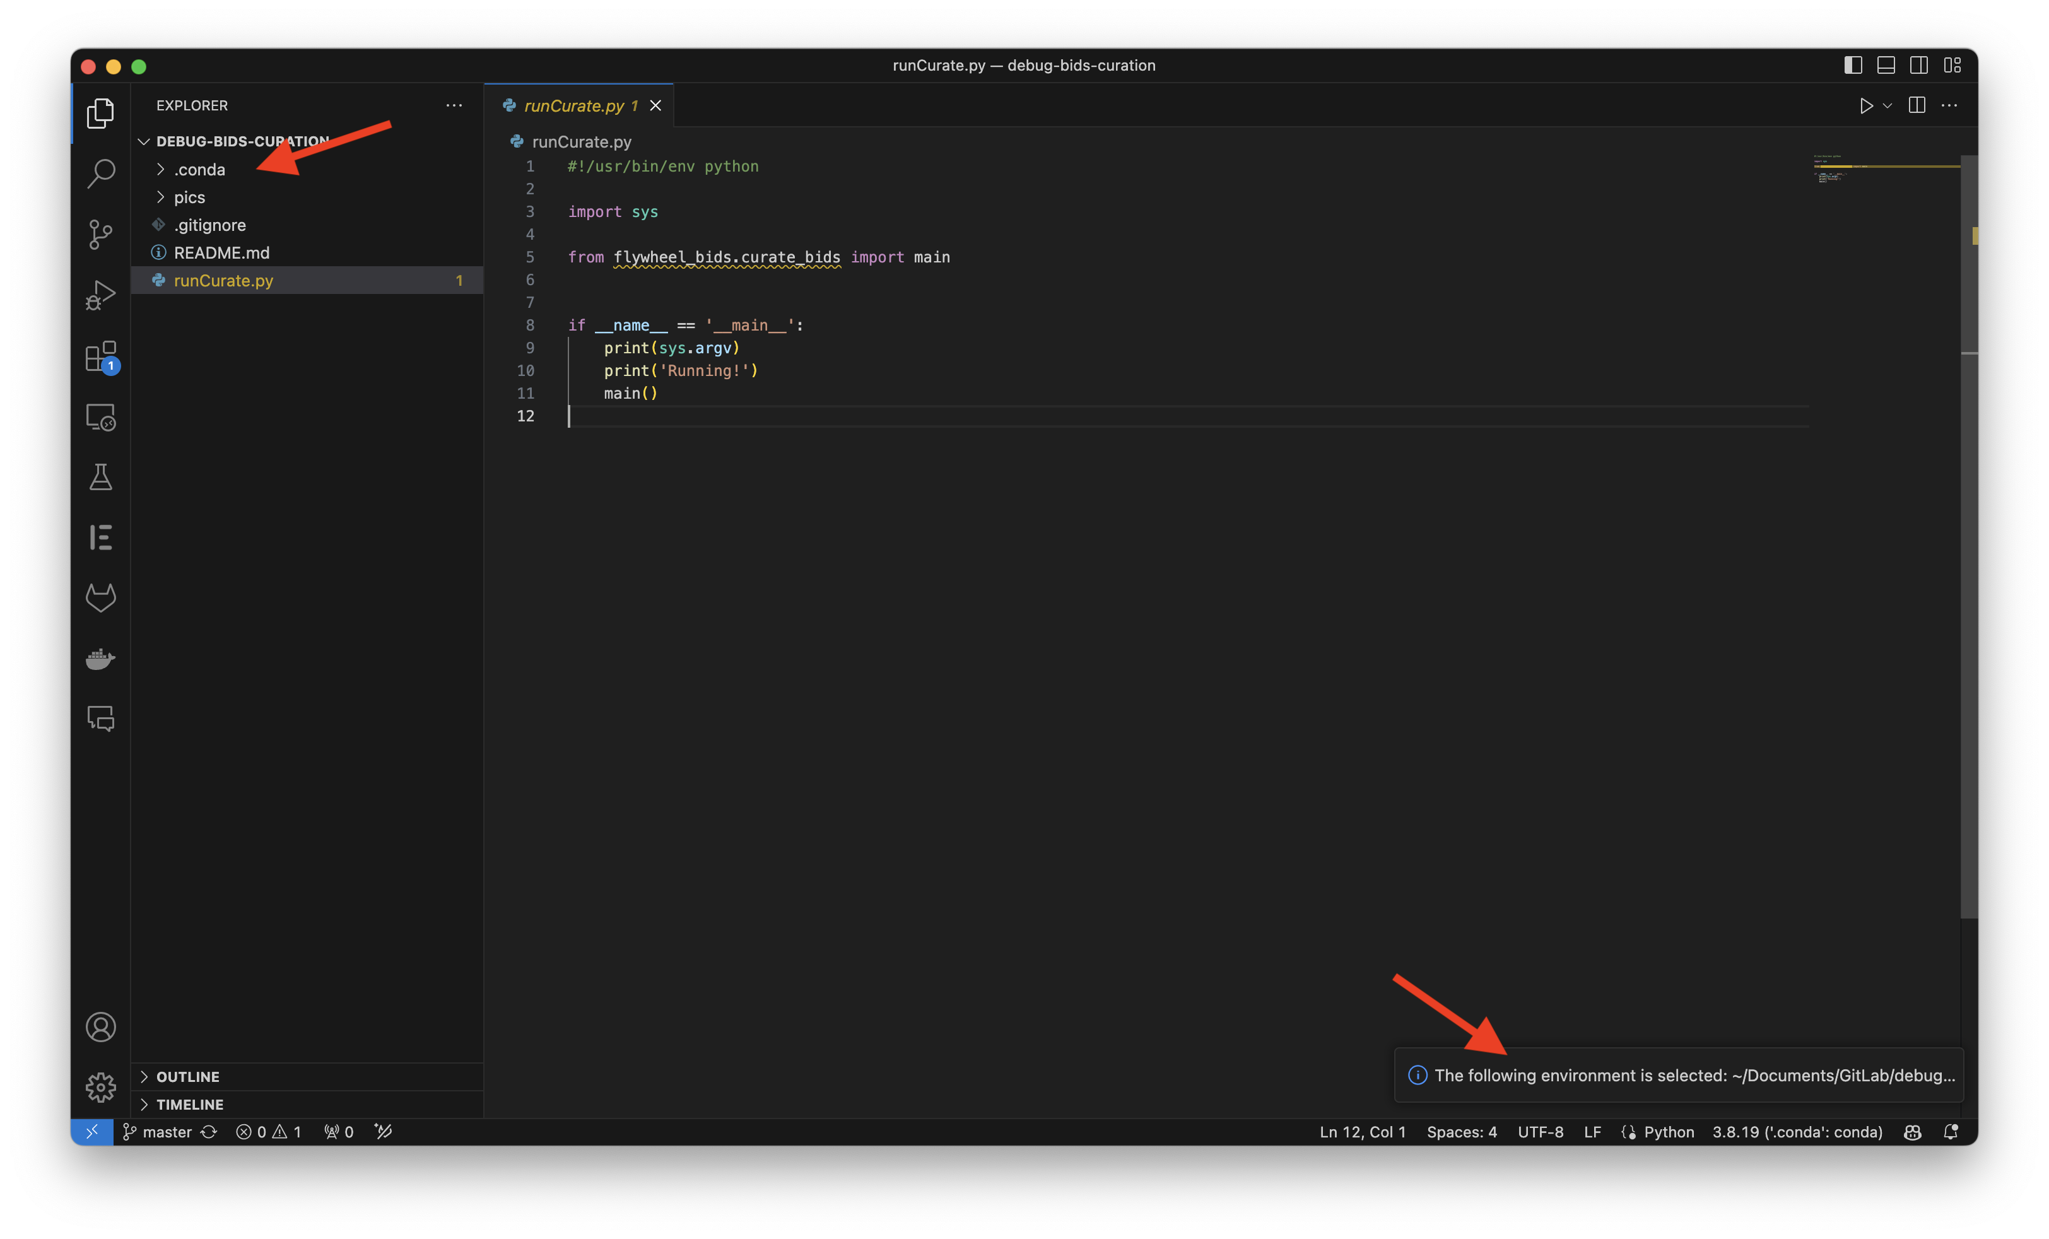Click the Run Python File play button
This screenshot has width=2049, height=1239.
(1865, 105)
